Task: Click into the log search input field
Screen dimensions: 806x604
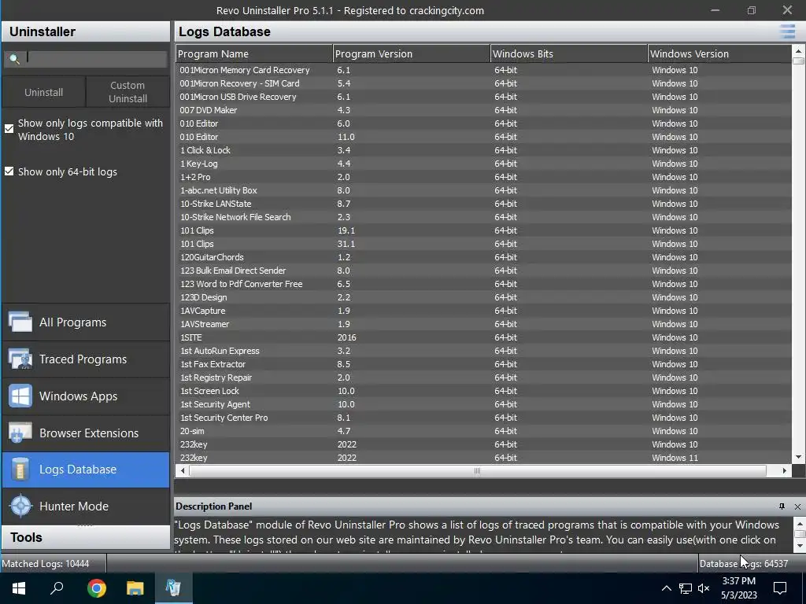Action: (95, 58)
